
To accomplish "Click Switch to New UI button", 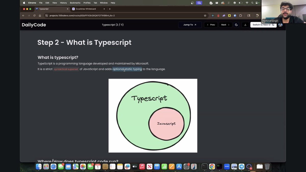I will click(263, 25).
